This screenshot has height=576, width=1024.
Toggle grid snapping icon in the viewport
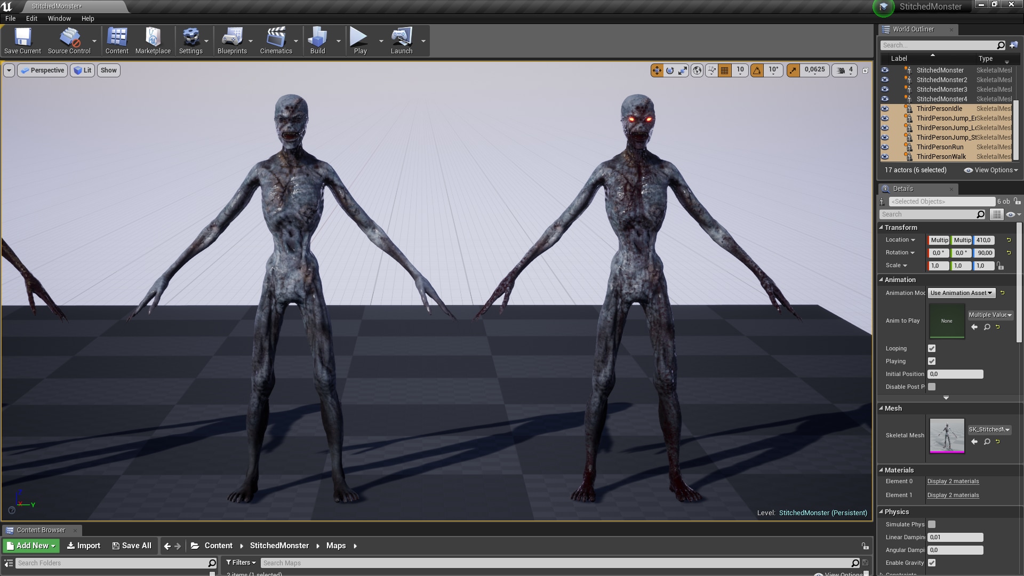(724, 70)
